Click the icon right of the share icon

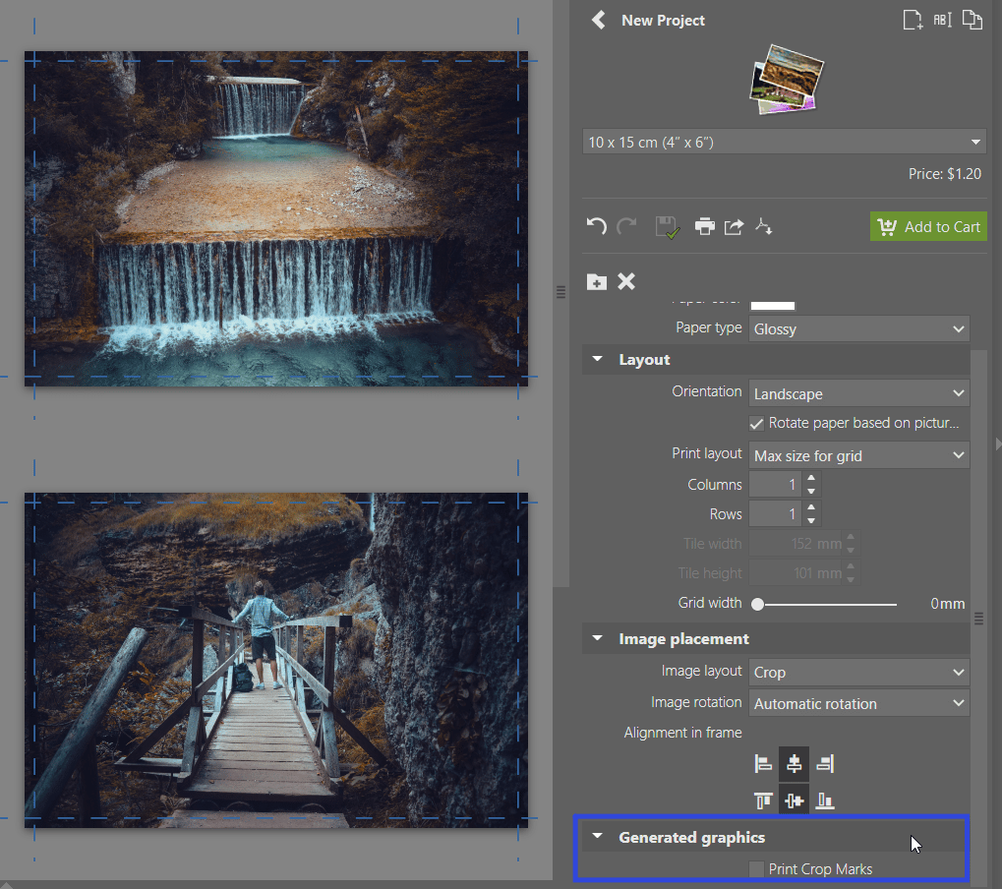coord(764,226)
